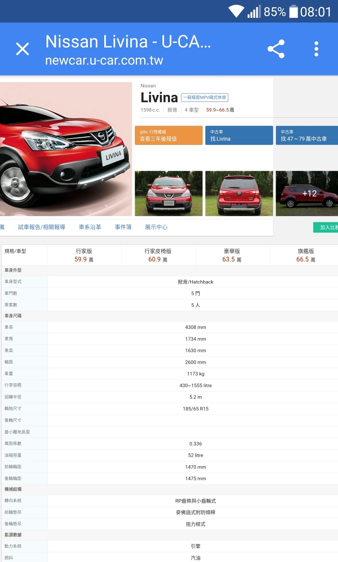Switch to the 展示中心 tab
Screen dimensions: 338x562
(x=156, y=227)
